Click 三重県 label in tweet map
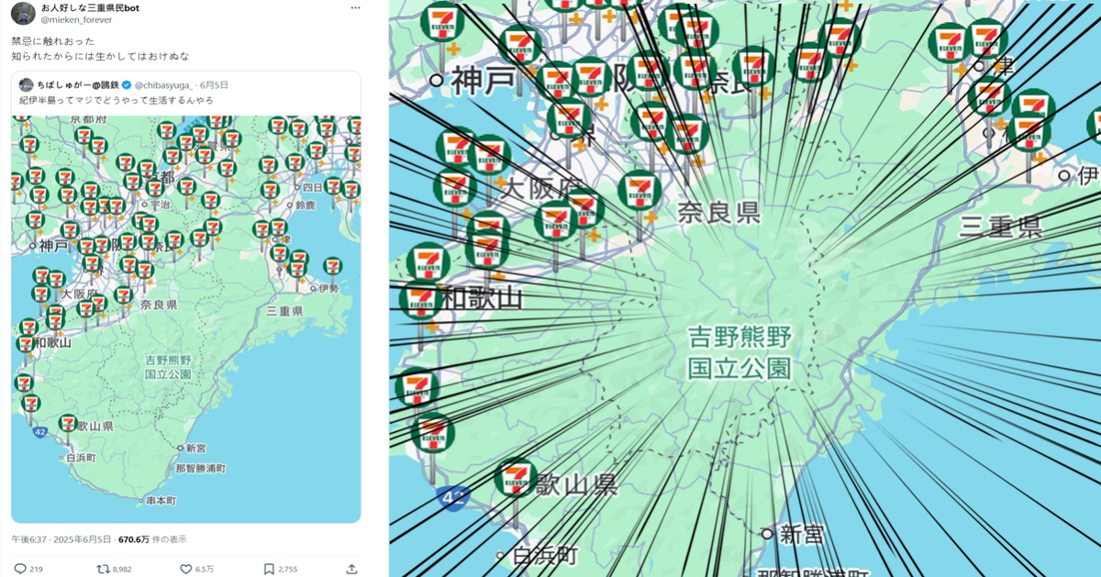The image size is (1101, 577). [285, 312]
